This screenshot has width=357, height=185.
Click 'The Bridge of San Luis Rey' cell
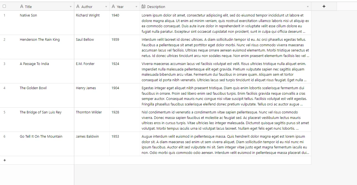(46, 120)
